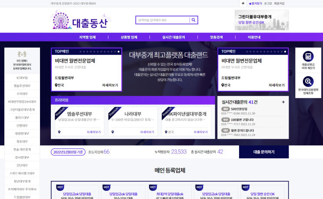Open 비대면무방문24시대부 in sidebar list

tap(22, 102)
